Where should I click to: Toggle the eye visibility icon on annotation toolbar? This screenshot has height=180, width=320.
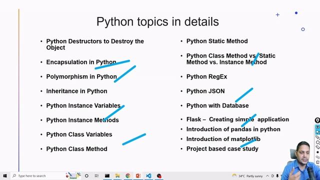[x=317, y=127]
